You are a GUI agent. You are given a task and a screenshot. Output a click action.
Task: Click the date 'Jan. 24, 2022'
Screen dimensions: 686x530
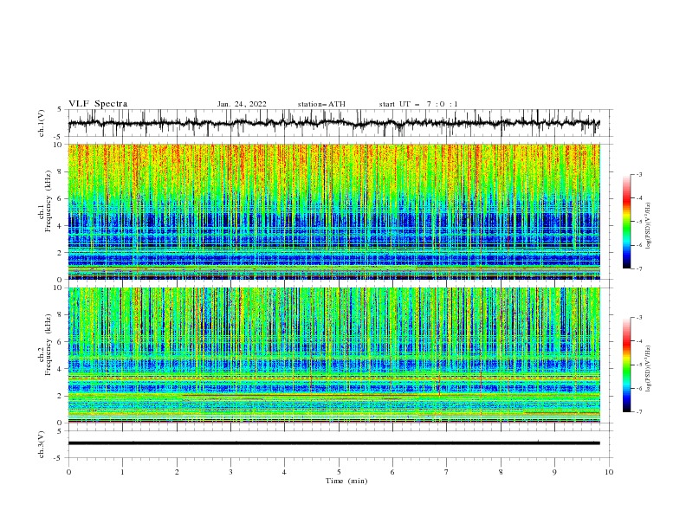(x=242, y=104)
